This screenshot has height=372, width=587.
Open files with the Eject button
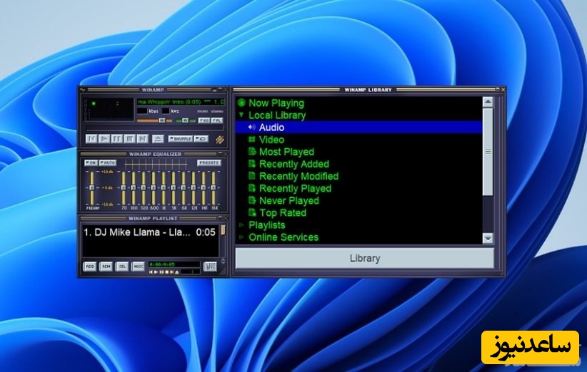pos(158,139)
